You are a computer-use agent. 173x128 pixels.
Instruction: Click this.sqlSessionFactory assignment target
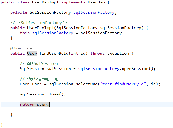47,33
